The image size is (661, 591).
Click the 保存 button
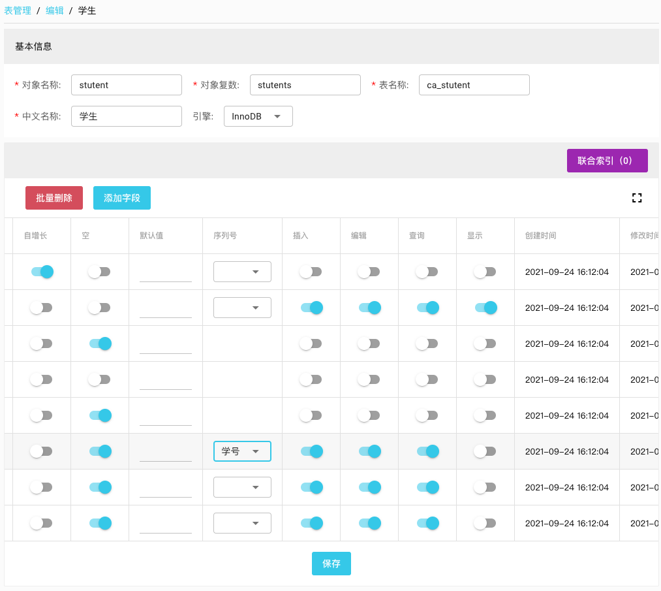(x=331, y=564)
